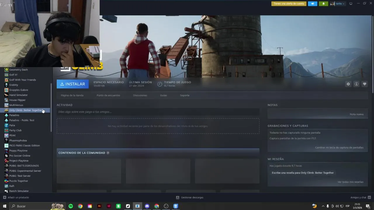Click 'Escribe una reseña para Only Climb' button
Viewport: 374px width, 210px height.
[x=303, y=173]
